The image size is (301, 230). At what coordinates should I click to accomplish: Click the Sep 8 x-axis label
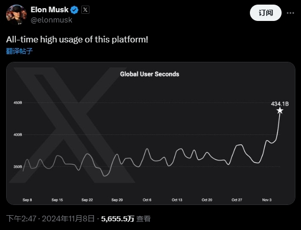(x=27, y=200)
